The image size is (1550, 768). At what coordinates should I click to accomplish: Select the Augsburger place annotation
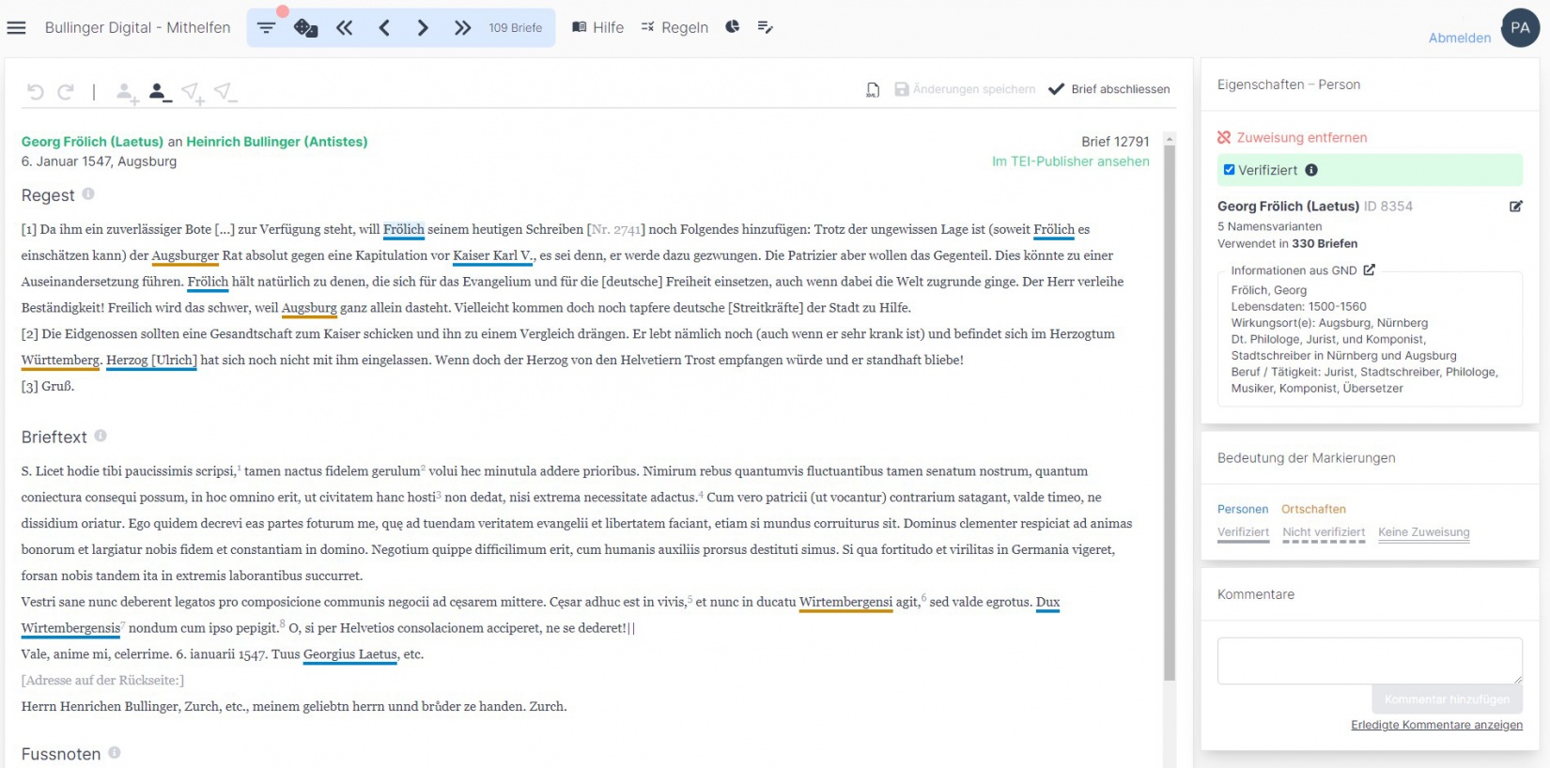[x=185, y=255]
